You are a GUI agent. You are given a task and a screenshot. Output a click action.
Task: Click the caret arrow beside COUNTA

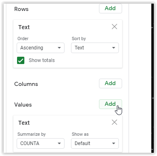point(59,143)
